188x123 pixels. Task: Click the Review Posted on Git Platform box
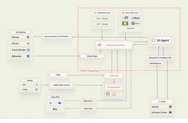[x=57, y=36]
